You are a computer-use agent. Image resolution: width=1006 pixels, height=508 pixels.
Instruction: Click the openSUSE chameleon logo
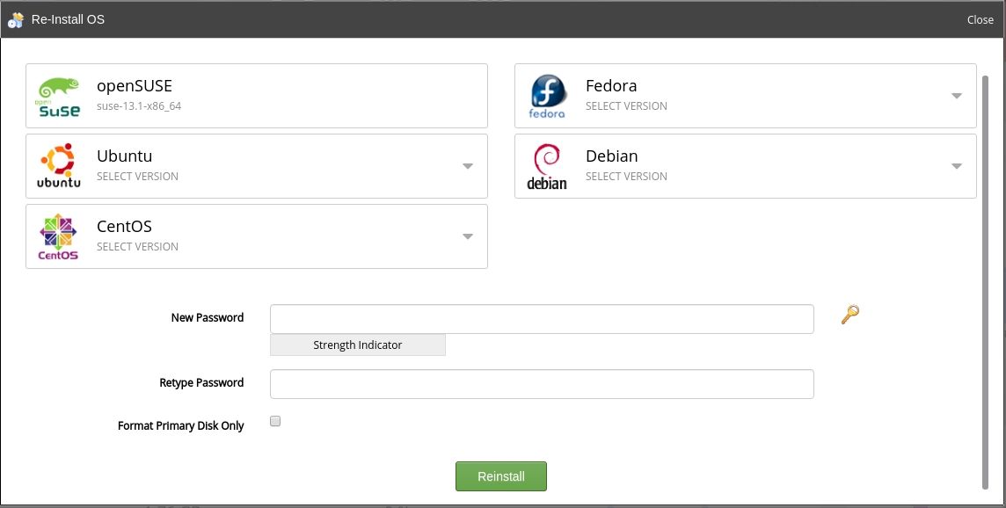tap(59, 97)
